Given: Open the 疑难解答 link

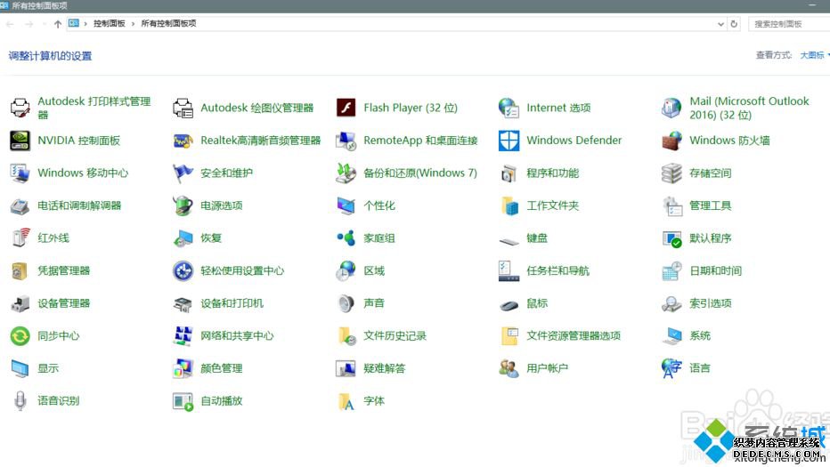Looking at the screenshot, I should pyautogui.click(x=385, y=368).
